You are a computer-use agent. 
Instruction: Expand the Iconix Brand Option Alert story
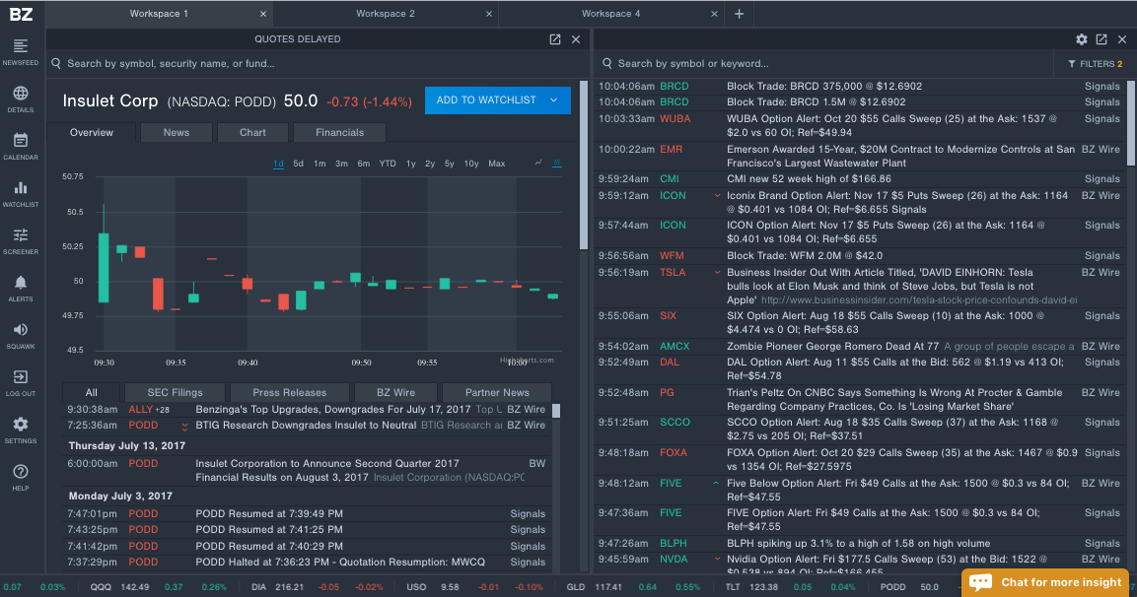pos(717,196)
